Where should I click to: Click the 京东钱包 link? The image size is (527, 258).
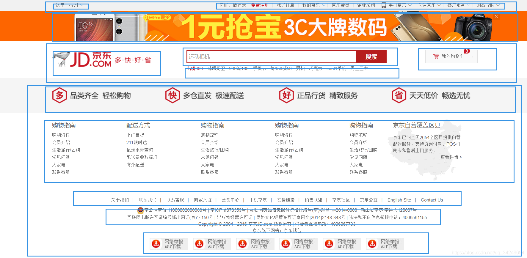tap(293, 230)
